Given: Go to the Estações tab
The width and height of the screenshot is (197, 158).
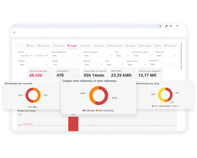Looking at the screenshot, I should tap(59, 46).
